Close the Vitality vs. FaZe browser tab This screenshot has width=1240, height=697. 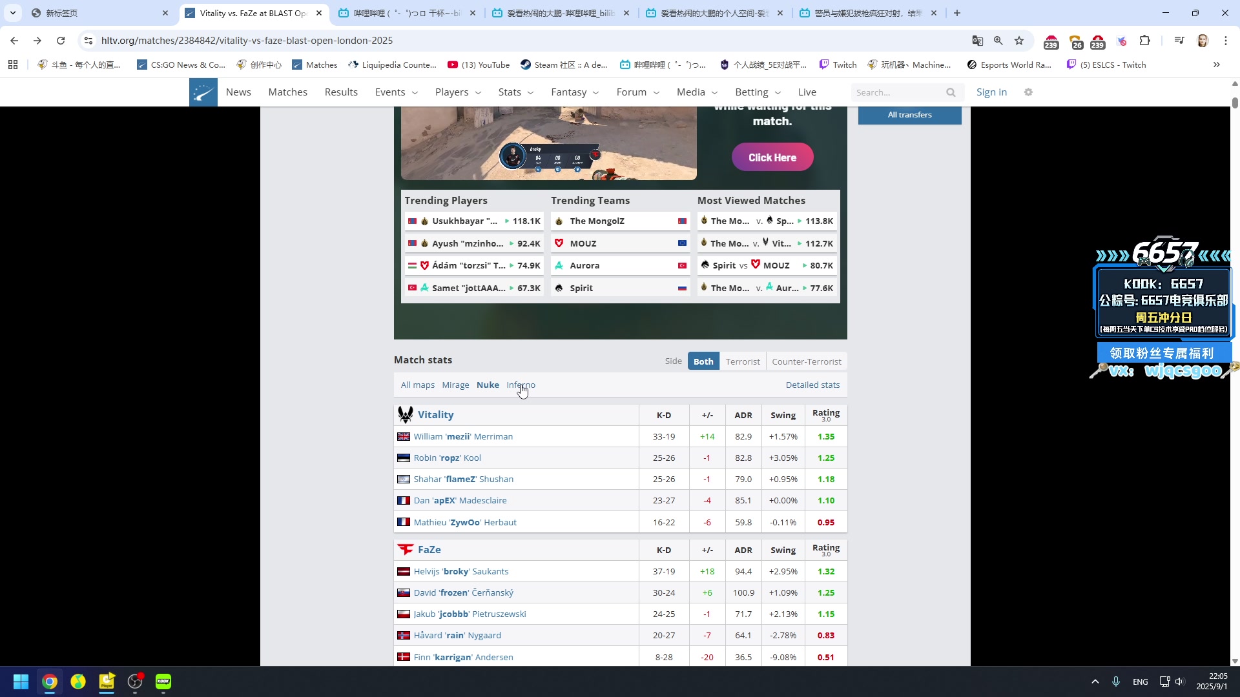point(319,13)
